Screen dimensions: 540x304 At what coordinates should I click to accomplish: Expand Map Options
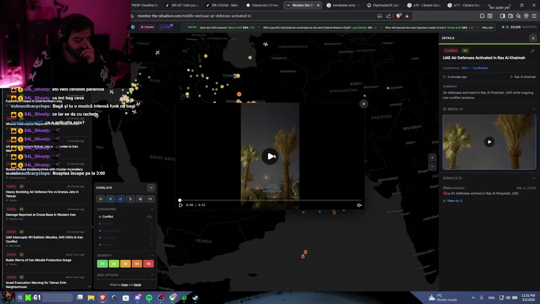tap(125, 275)
